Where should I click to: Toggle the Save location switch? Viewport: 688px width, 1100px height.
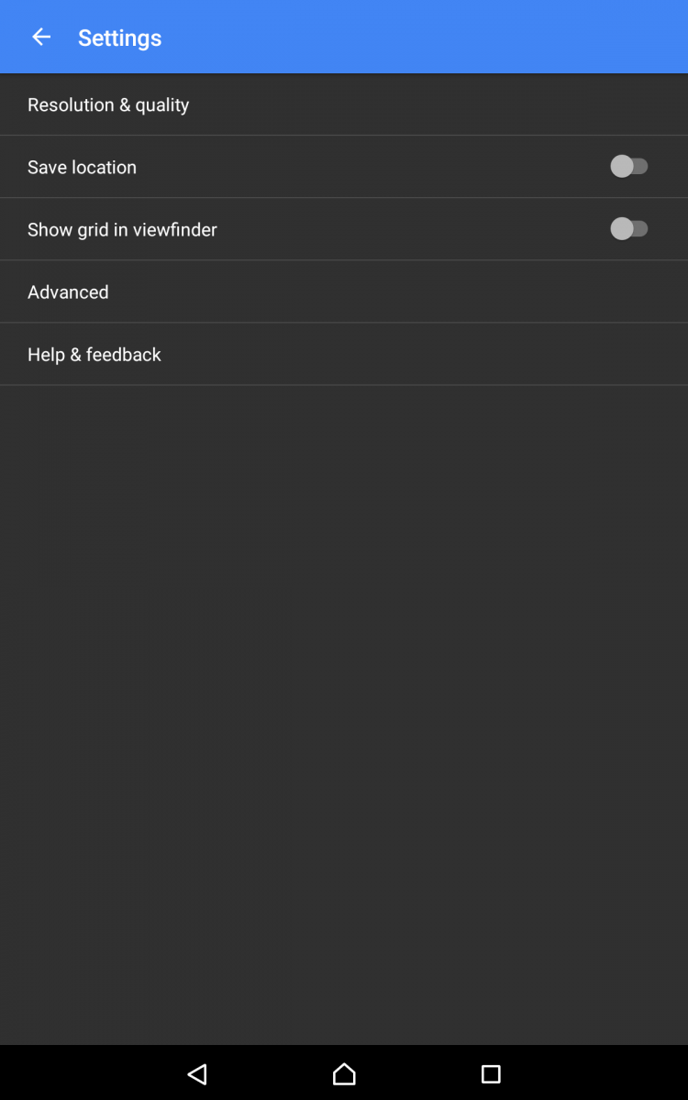click(x=629, y=166)
